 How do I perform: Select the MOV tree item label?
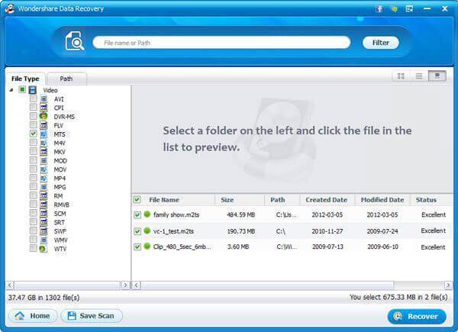point(60,169)
